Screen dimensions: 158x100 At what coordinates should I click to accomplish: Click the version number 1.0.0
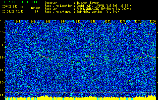point(34,2)
